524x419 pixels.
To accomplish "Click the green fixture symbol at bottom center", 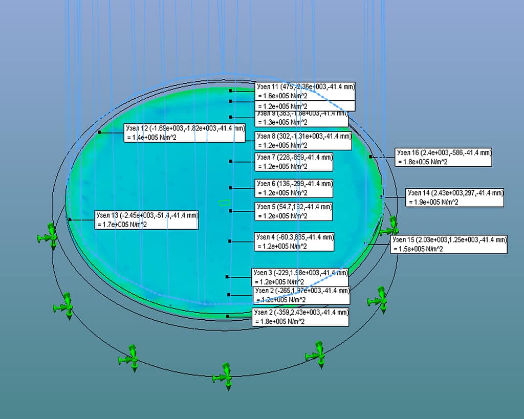I will pos(225,376).
